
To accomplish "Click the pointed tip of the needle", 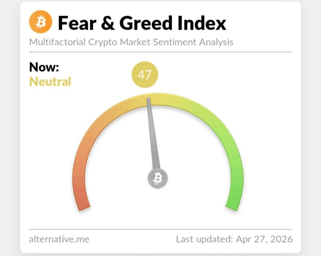I will pyautogui.click(x=148, y=99).
